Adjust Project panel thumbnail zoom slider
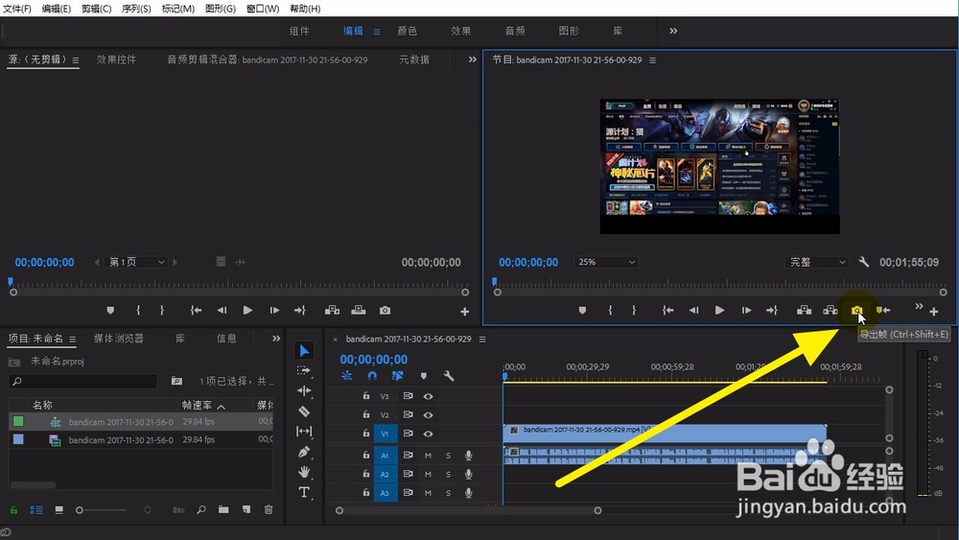Screen dimensions: 959x540 point(102,510)
